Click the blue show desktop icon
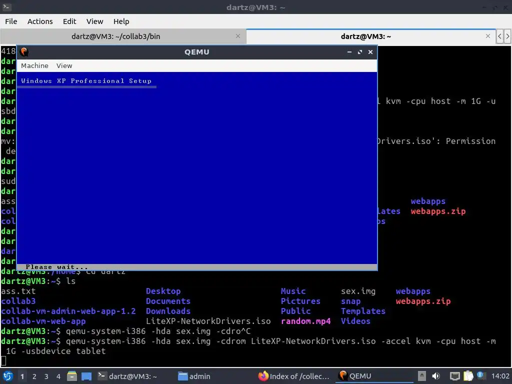This screenshot has width=512, height=384. pos(86,376)
